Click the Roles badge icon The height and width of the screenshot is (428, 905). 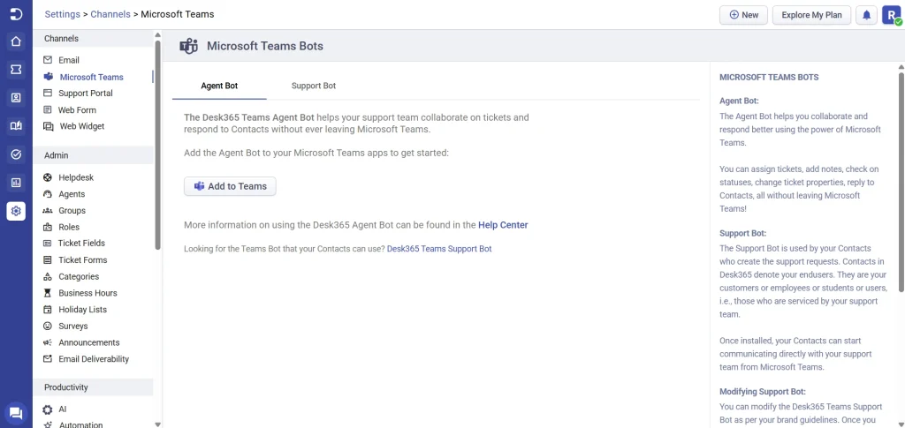click(x=48, y=227)
